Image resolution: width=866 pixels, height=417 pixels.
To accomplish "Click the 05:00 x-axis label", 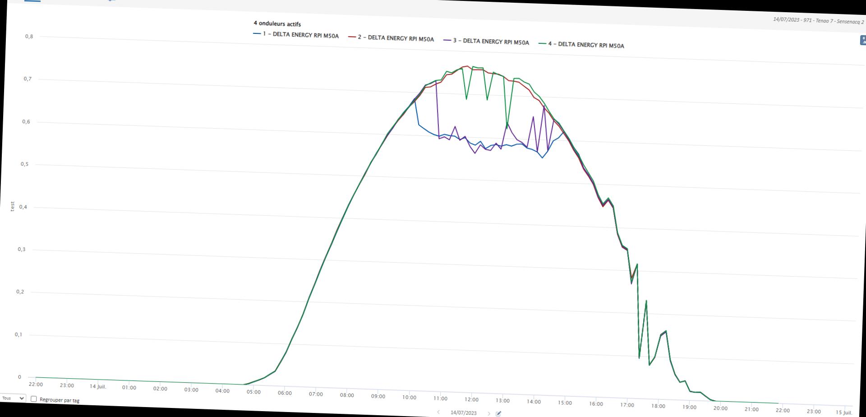I will tap(253, 392).
